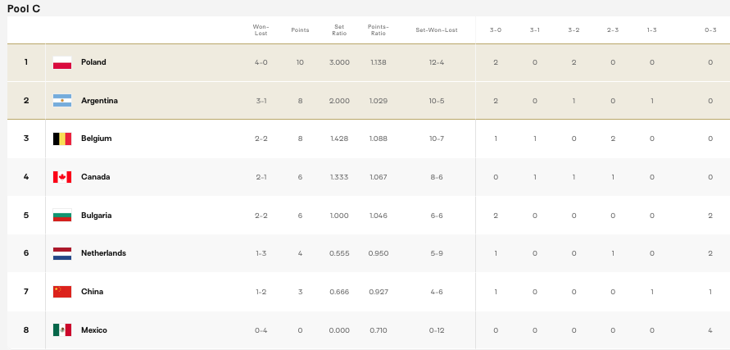The image size is (730, 350).
Task: Click the Netherlands flag icon
Action: tap(62, 253)
